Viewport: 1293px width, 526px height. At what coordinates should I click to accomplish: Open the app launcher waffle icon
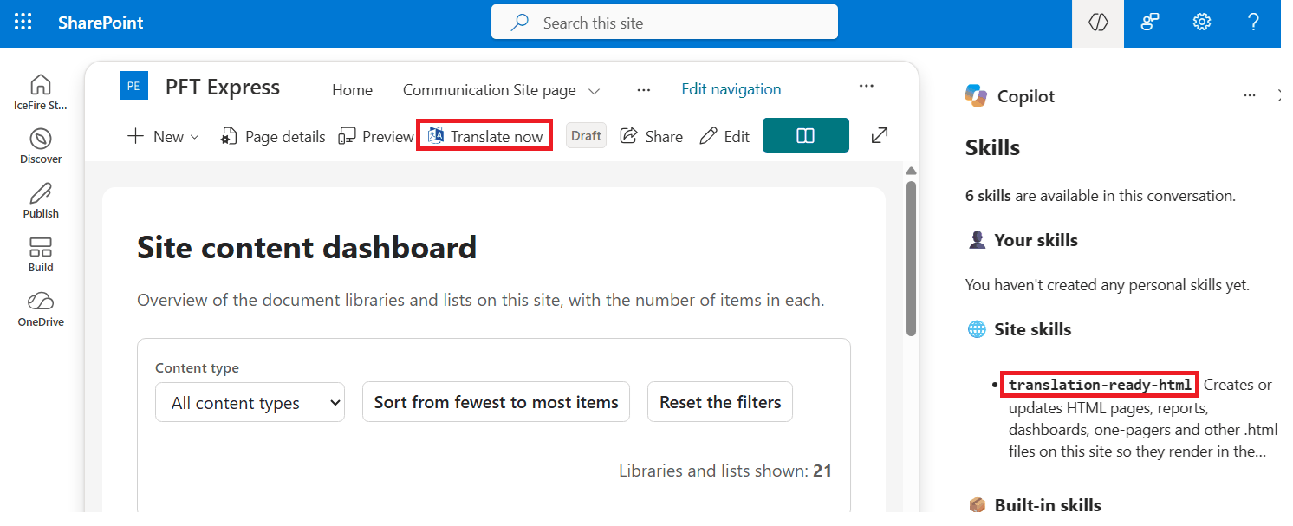23,23
